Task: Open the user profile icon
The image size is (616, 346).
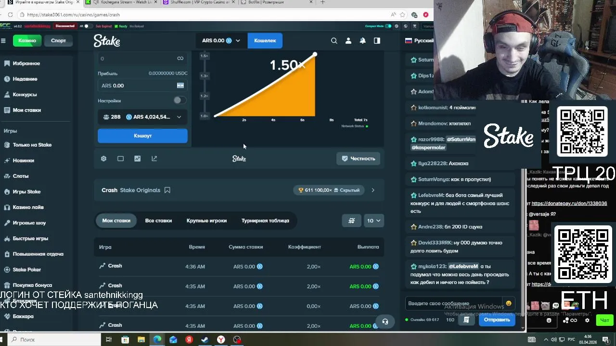Action: click(348, 41)
